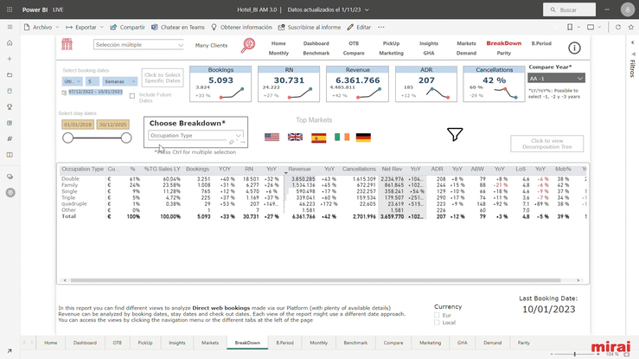Open the info circle icon

[574, 48]
